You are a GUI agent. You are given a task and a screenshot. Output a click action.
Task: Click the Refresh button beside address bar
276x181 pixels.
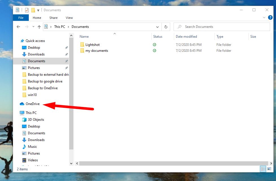click(x=166, y=27)
